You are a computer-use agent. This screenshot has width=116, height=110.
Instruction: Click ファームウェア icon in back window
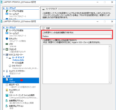[x=7, y=14]
